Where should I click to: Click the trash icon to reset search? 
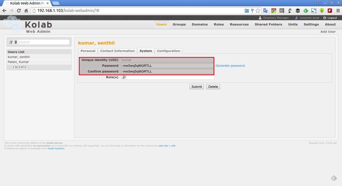click(16, 42)
